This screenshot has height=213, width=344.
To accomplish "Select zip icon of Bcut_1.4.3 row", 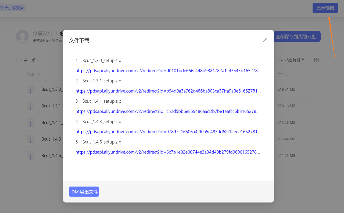I will (30, 139).
